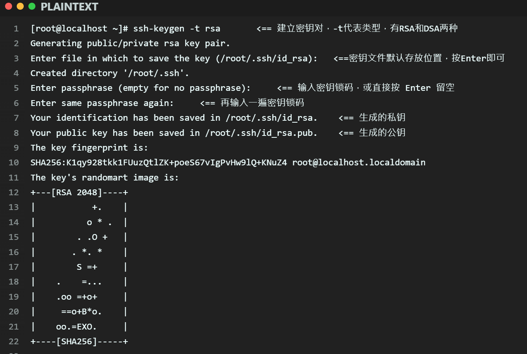Click line number 22 in the gutter

14,342
